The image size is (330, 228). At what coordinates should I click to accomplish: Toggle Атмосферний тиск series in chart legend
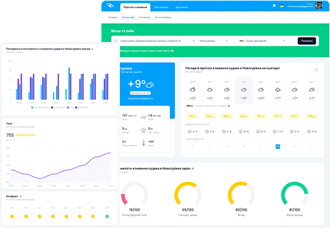click(41, 108)
